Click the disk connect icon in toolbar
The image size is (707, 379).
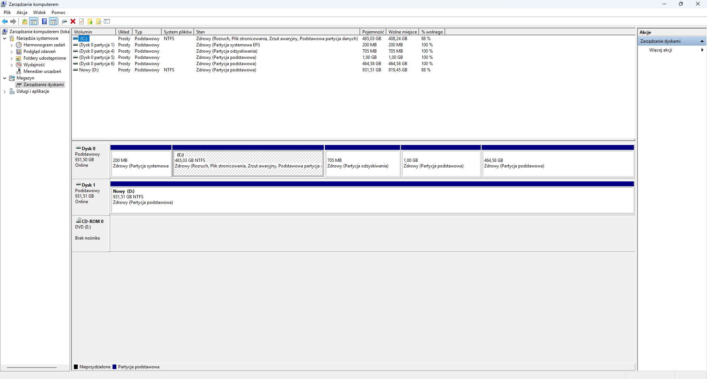[x=64, y=21]
